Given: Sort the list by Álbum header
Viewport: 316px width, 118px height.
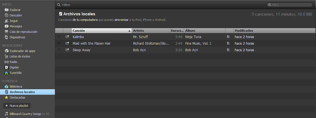Looking at the screenshot, I should click(205, 31).
